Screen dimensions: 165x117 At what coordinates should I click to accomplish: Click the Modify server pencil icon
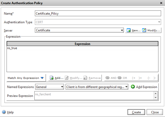point(144,30)
